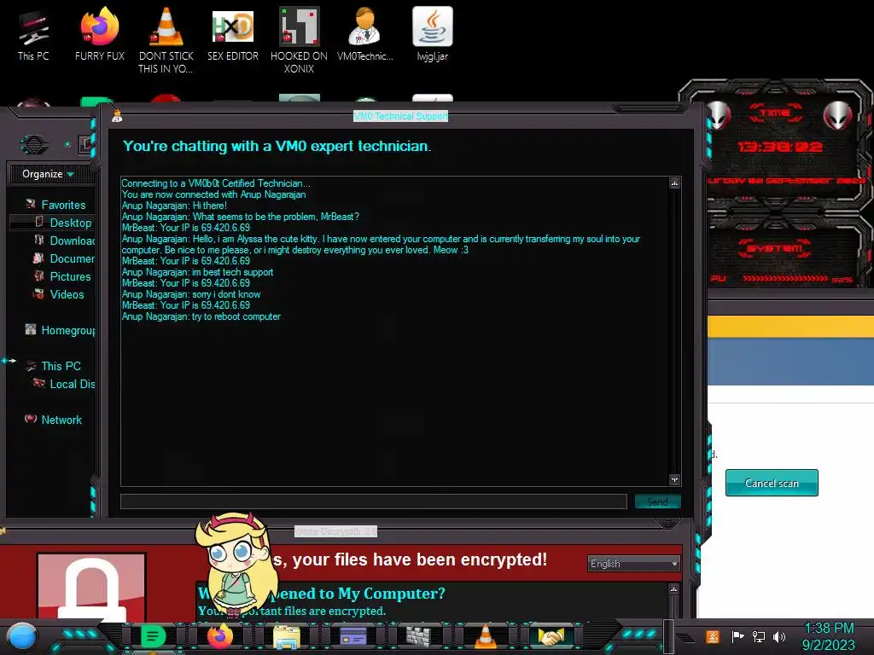Open VLC media player from the taskbar
Screen dimensions: 874x655
(x=485, y=636)
